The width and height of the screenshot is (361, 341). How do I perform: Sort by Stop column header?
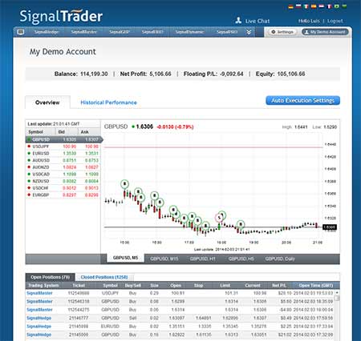[198, 286]
